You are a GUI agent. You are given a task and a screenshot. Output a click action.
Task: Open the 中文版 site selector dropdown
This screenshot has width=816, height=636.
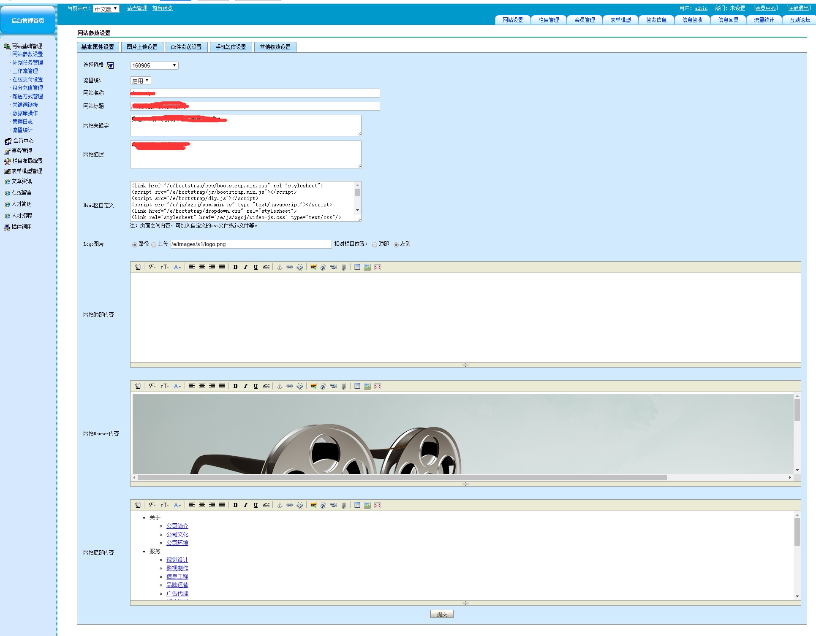tap(106, 8)
